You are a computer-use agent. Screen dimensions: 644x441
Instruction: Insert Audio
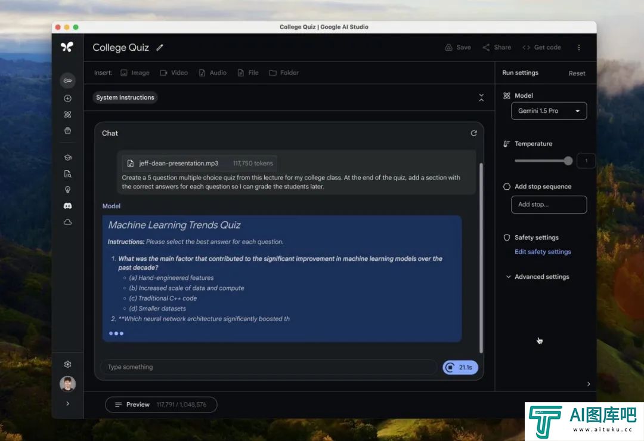coord(213,73)
